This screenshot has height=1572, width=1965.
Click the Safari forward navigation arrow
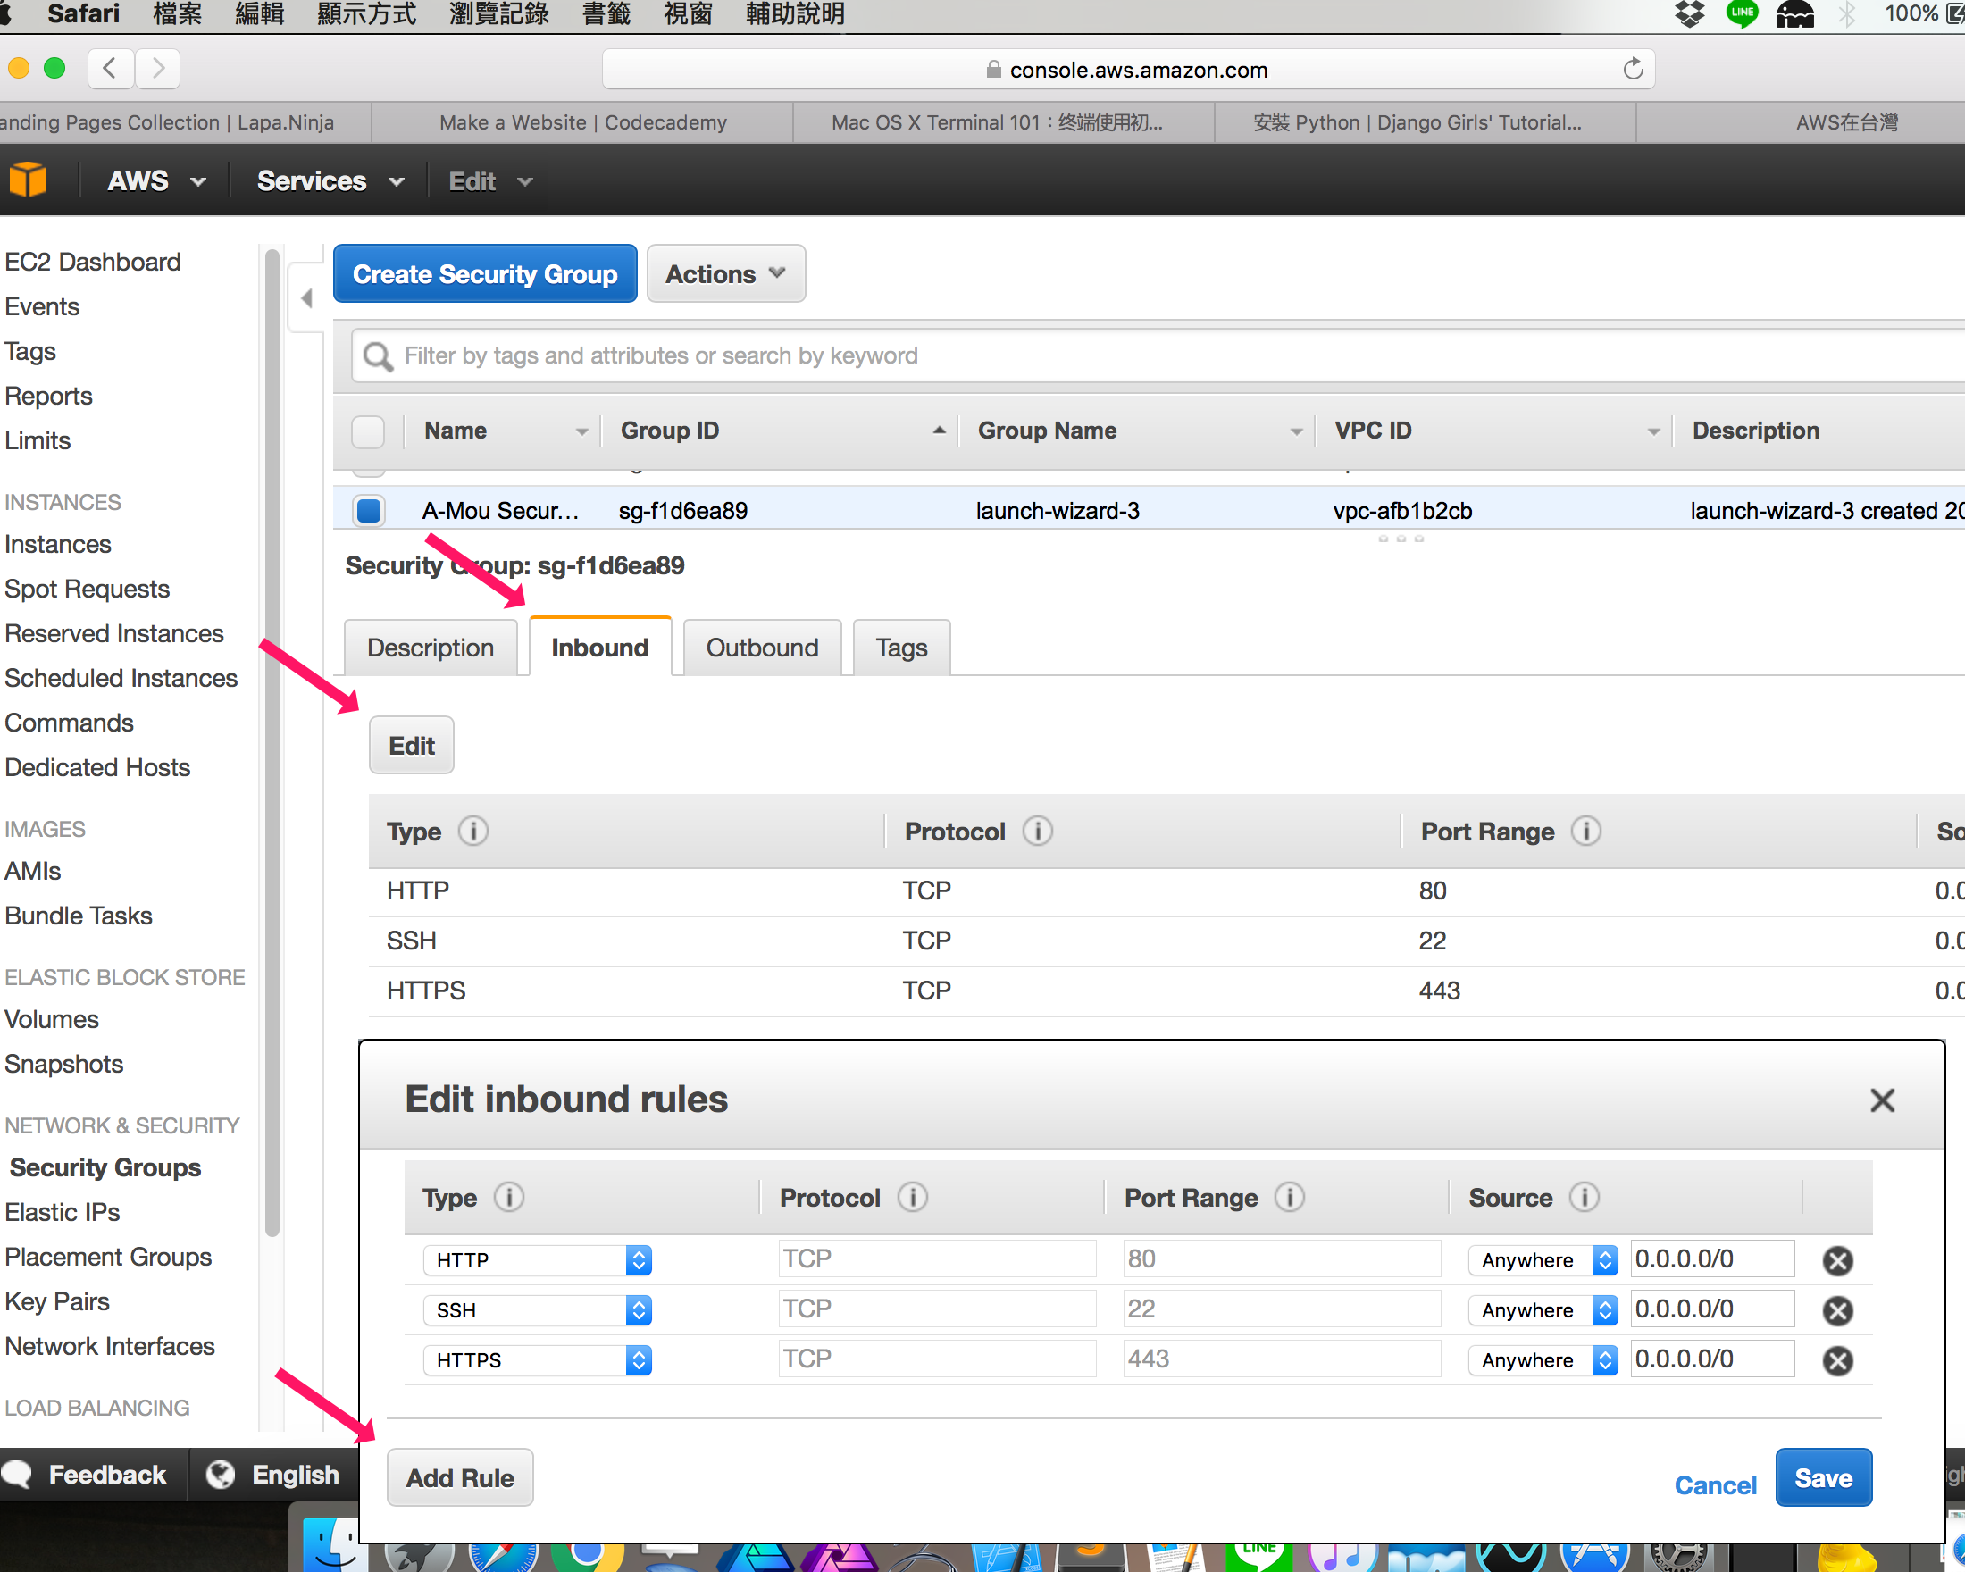[158, 69]
